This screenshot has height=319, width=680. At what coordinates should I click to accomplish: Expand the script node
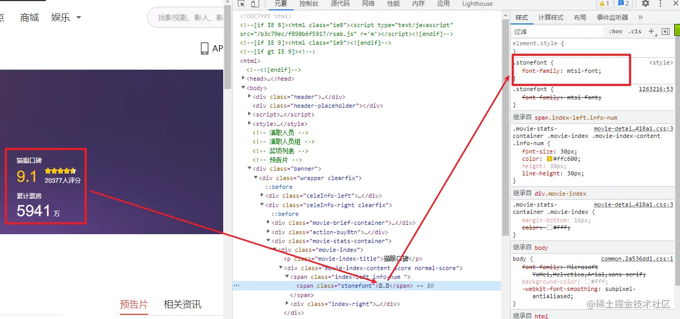250,114
